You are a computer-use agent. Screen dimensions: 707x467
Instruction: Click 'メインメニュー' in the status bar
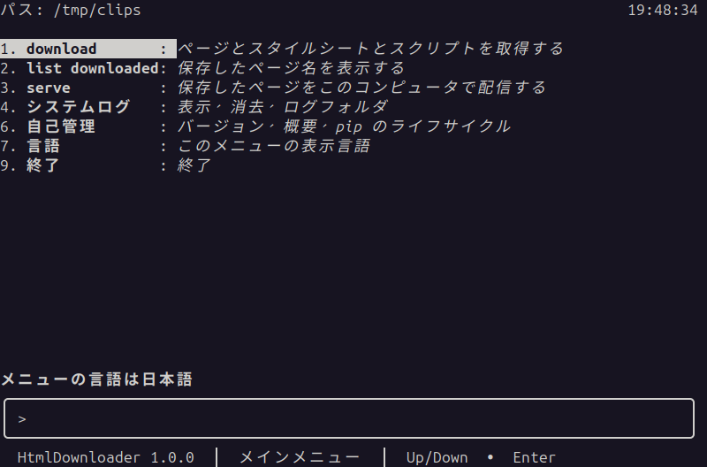click(300, 457)
